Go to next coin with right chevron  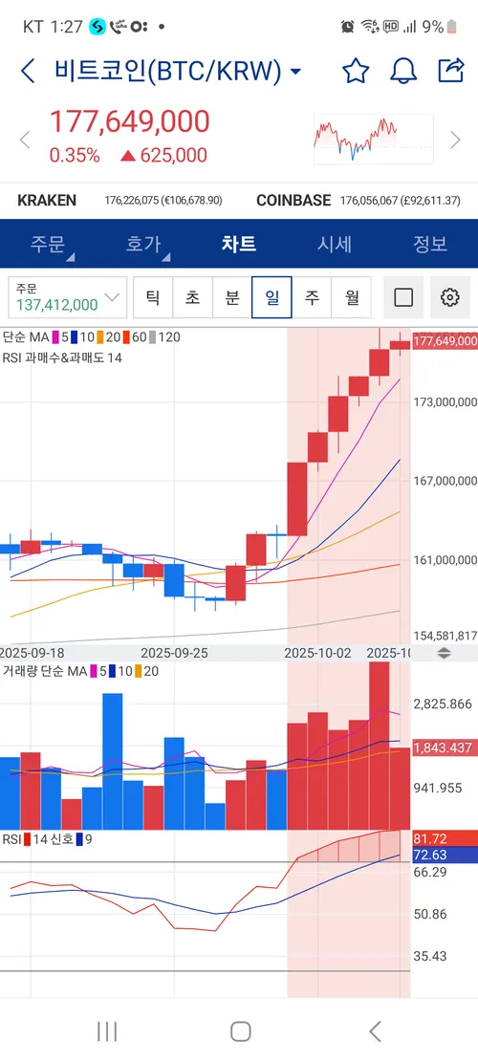456,141
